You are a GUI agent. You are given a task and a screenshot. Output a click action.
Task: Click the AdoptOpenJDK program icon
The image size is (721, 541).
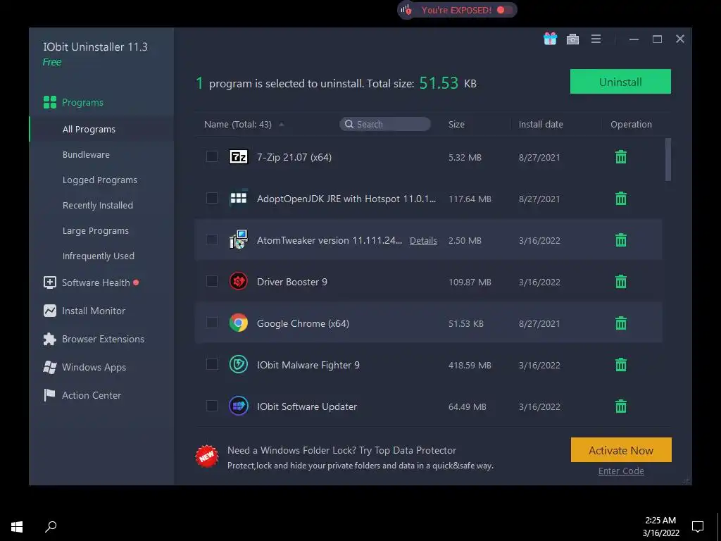click(238, 198)
